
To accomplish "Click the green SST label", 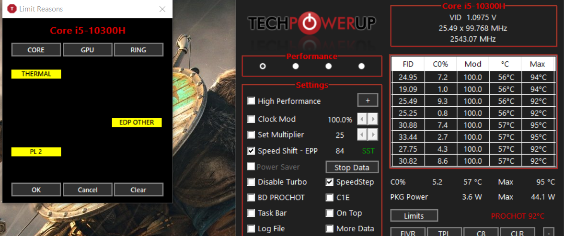I will (368, 151).
